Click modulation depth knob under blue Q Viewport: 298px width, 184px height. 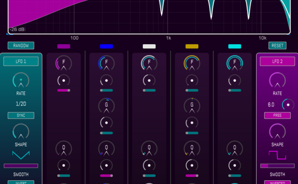[107, 165]
